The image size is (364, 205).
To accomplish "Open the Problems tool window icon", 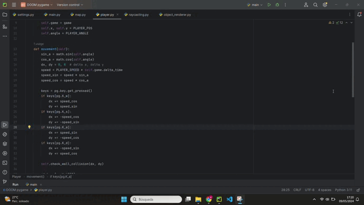I will [x=5, y=172].
